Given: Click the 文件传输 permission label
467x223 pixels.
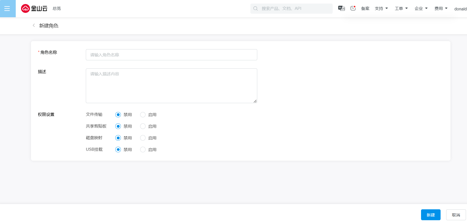Looking at the screenshot, I should [x=94, y=115].
